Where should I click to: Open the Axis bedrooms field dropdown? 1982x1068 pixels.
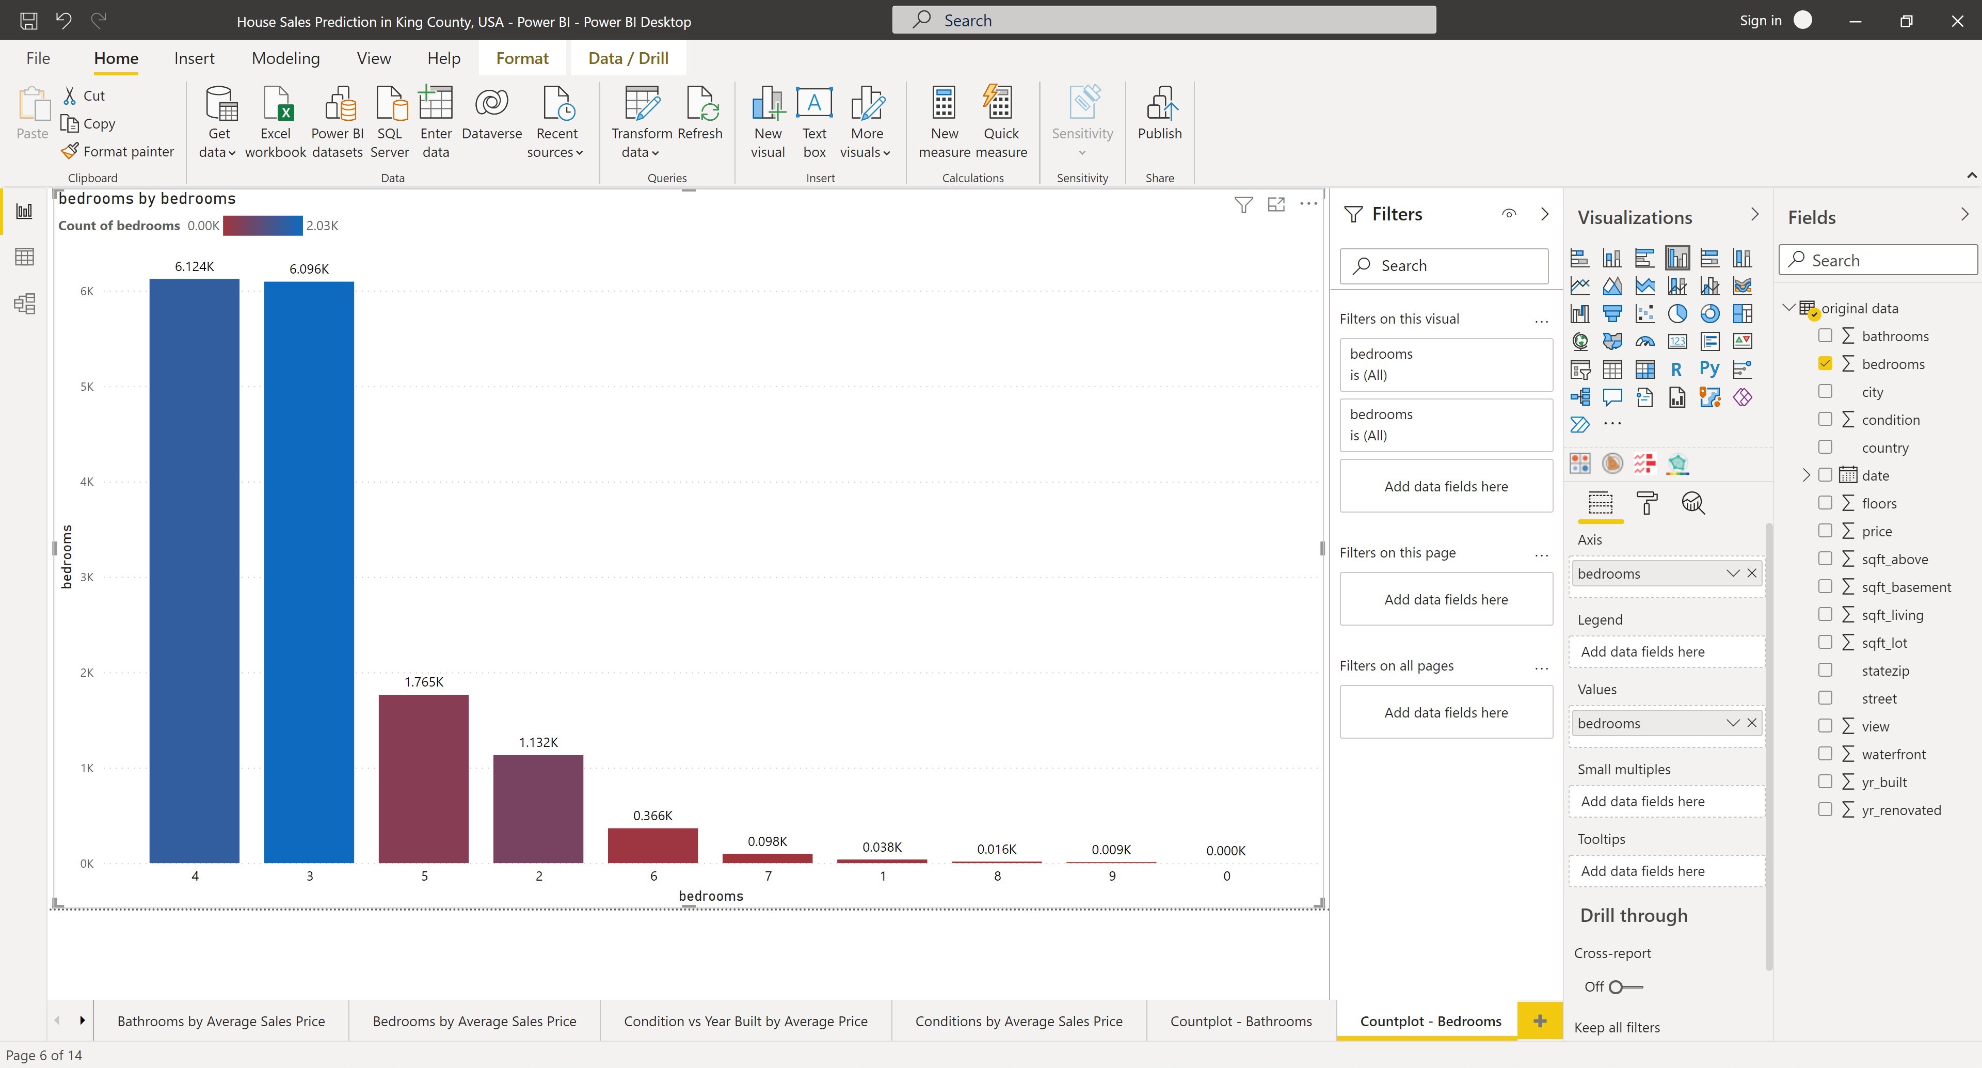coord(1733,573)
